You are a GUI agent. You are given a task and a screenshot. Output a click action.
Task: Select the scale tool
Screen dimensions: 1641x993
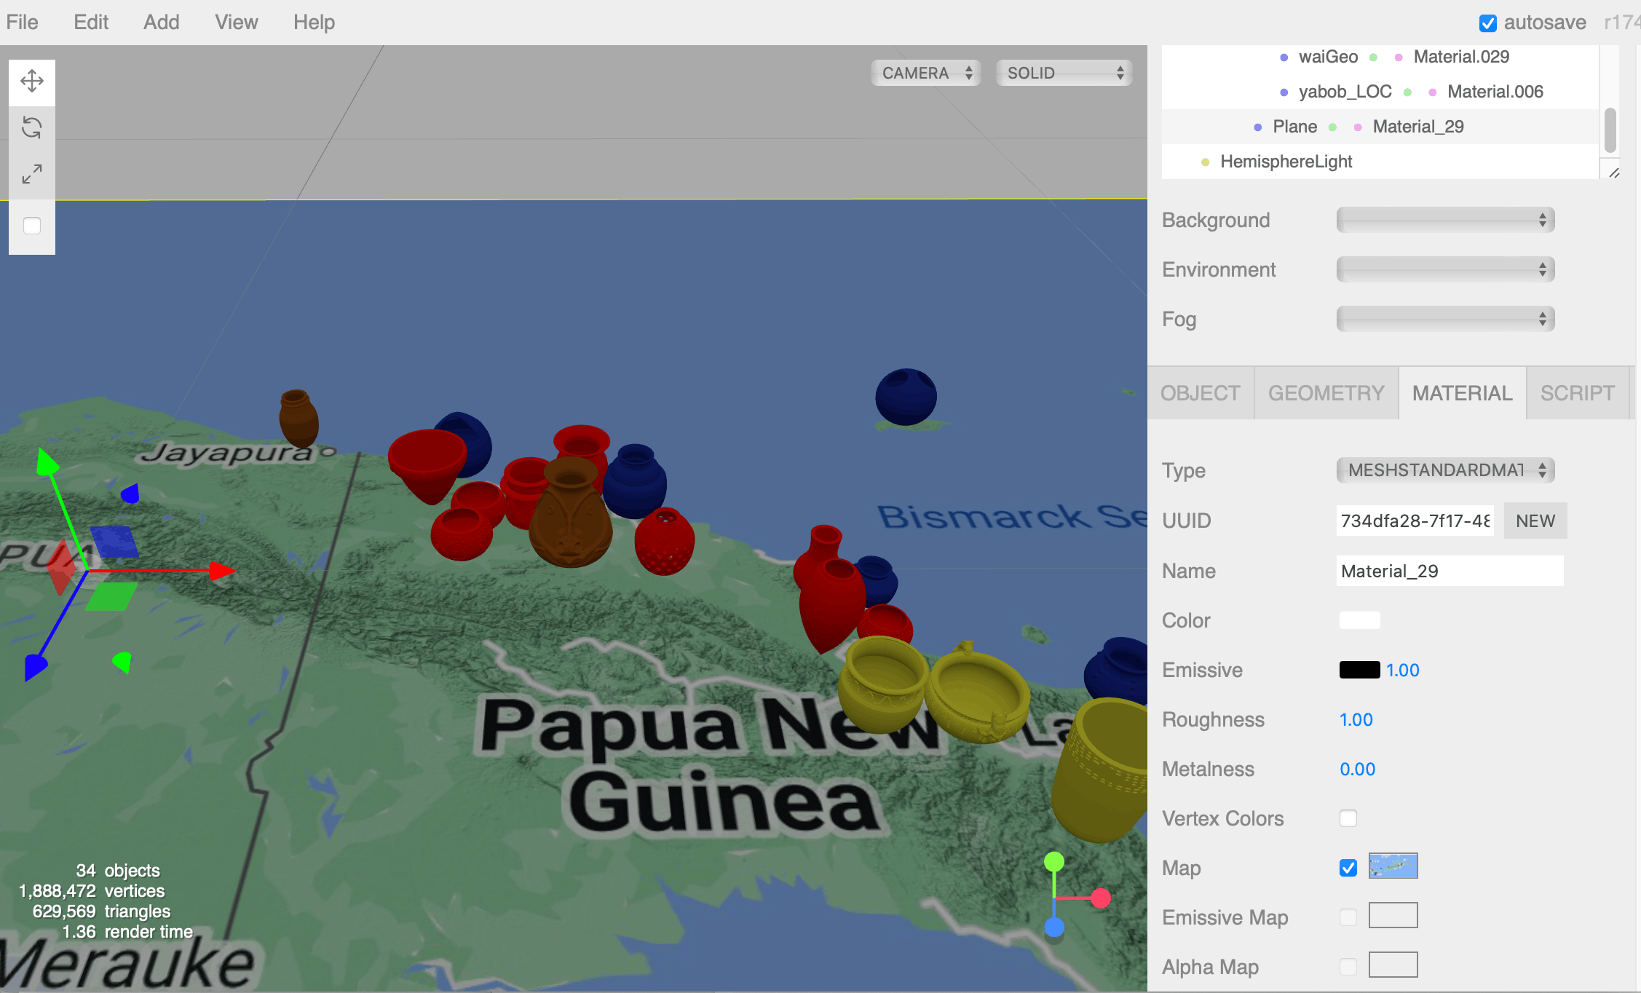32,174
